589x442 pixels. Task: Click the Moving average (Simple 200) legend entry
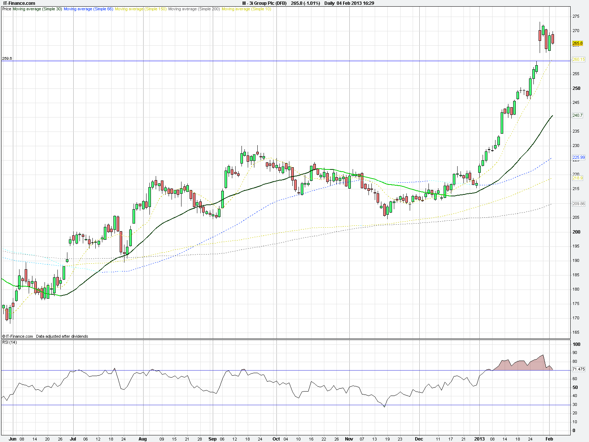click(194, 9)
